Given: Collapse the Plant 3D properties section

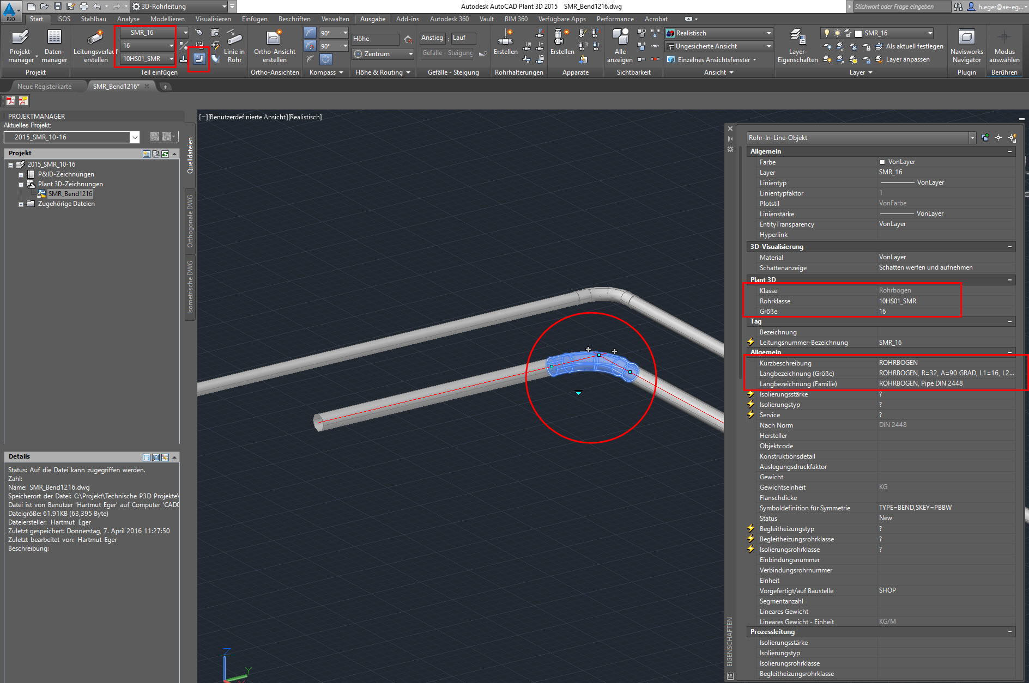Looking at the screenshot, I should click(1009, 280).
